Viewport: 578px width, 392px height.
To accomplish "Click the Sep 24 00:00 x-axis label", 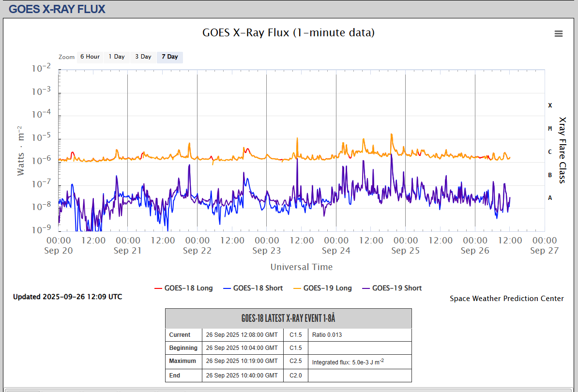I will pyautogui.click(x=336, y=245).
